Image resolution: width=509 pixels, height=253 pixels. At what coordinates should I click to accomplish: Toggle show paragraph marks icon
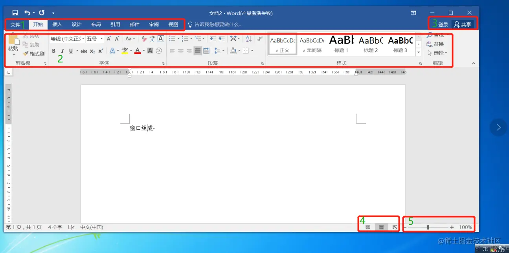tap(259, 39)
